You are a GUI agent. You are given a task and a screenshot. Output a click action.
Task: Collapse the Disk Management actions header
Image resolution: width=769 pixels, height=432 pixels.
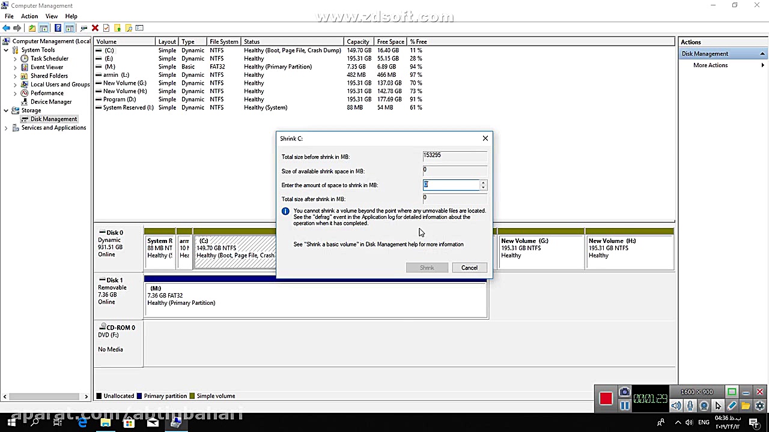point(762,54)
